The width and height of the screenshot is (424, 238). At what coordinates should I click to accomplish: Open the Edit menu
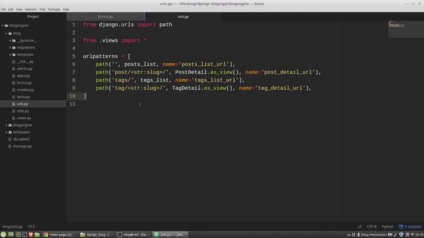pyautogui.click(x=11, y=9)
